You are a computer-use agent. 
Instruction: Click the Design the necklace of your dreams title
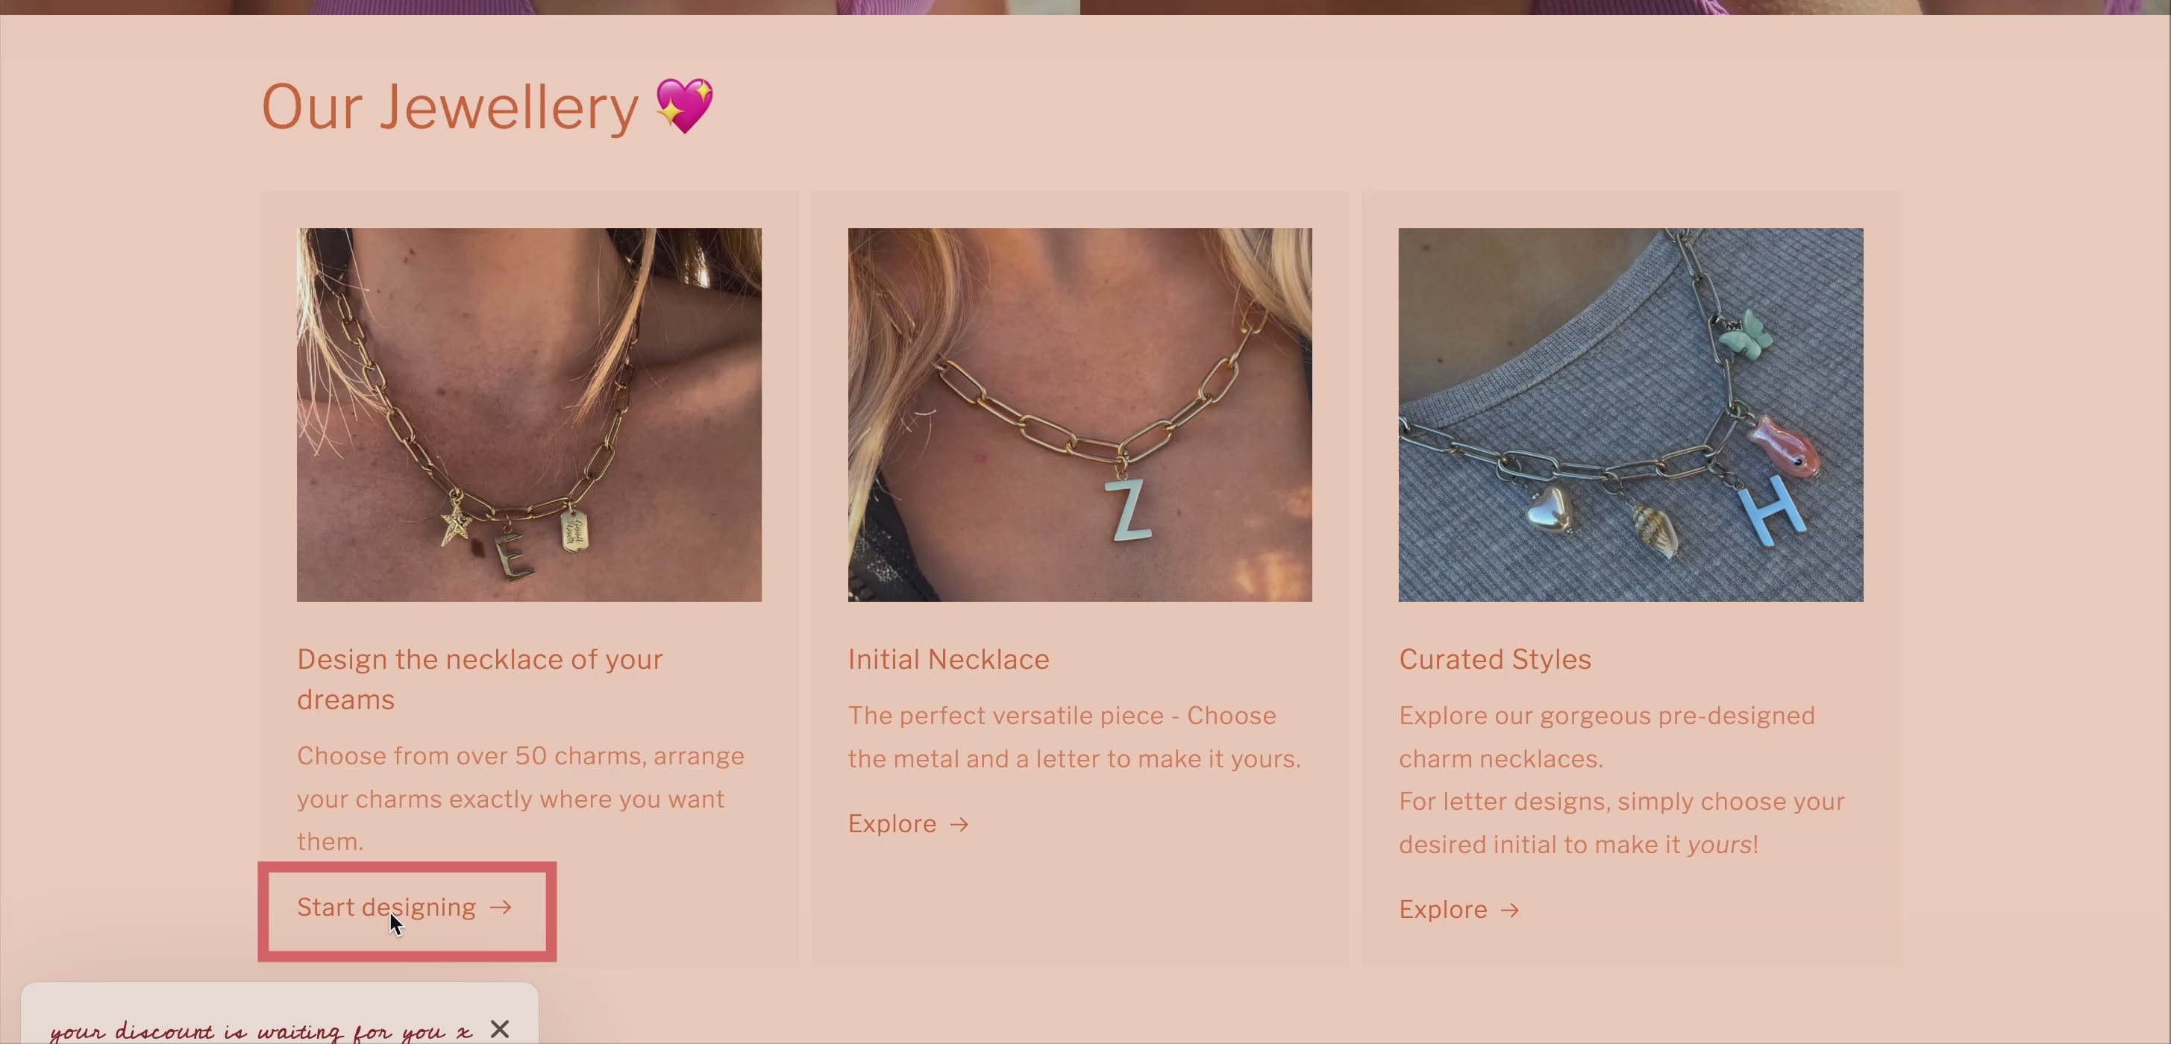click(480, 679)
